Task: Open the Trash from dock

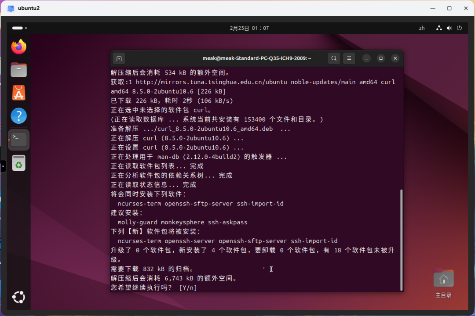Action: (x=19, y=163)
